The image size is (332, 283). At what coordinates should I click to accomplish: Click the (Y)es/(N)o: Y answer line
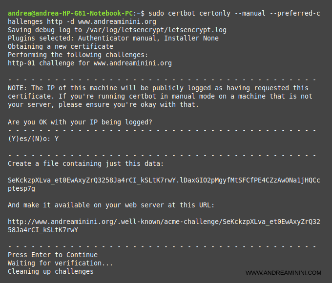coord(33,139)
